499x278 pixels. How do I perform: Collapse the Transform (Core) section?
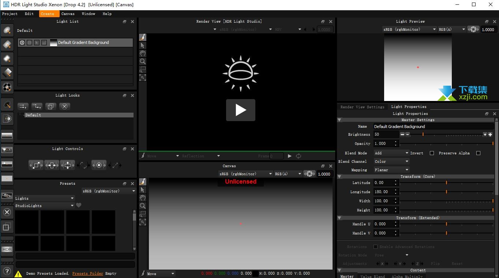(x=339, y=176)
